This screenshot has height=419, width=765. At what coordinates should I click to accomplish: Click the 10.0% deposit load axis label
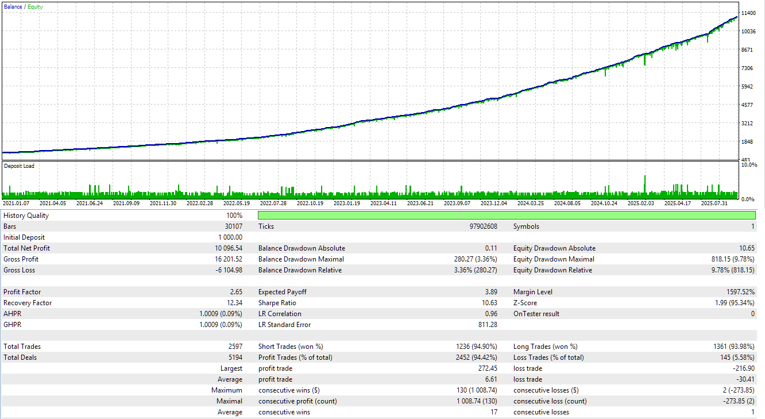(x=749, y=165)
